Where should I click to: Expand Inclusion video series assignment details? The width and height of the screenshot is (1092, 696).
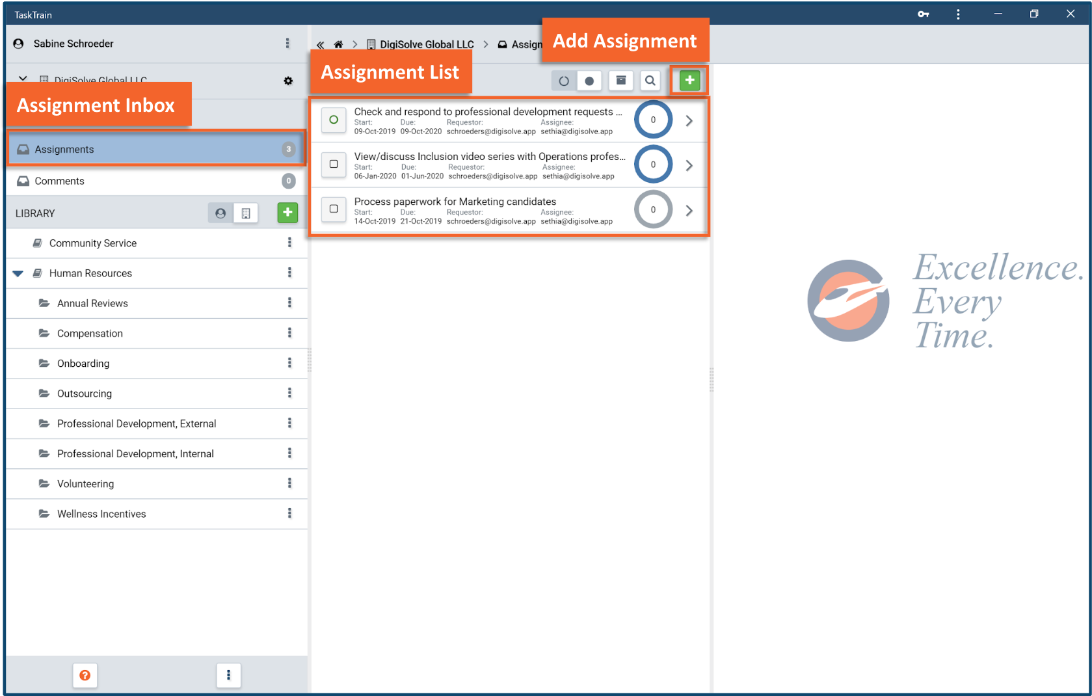689,165
